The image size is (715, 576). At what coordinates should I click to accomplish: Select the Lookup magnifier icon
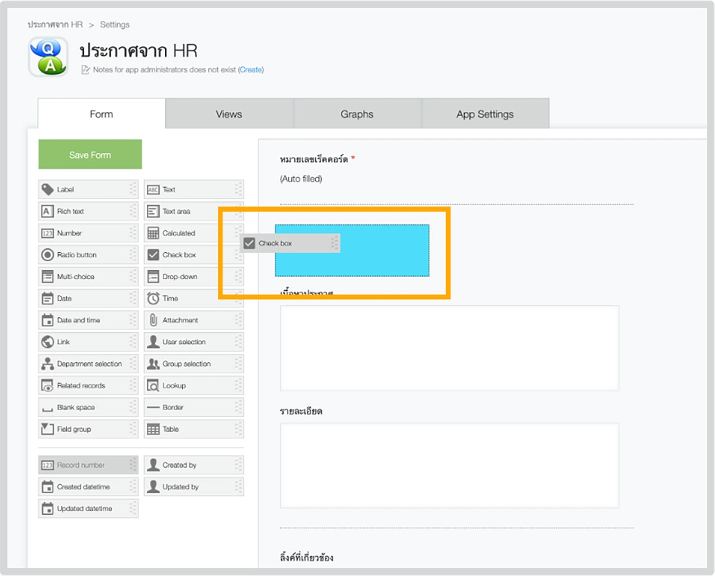(x=153, y=386)
